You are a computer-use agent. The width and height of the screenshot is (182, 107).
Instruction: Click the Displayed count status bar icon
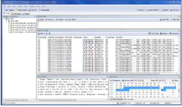click(118, 103)
